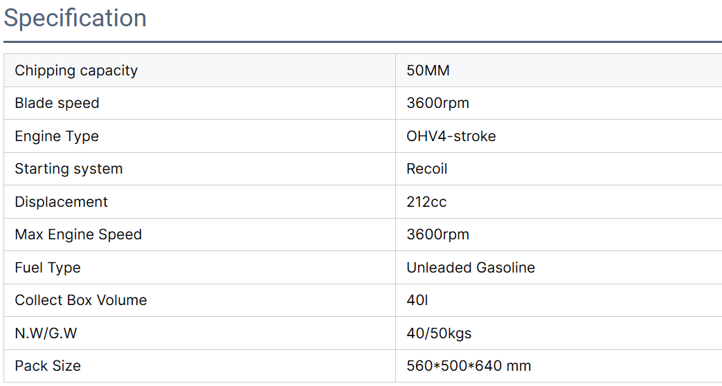Select the Displacement label
The height and width of the screenshot is (386, 722).
61,202
